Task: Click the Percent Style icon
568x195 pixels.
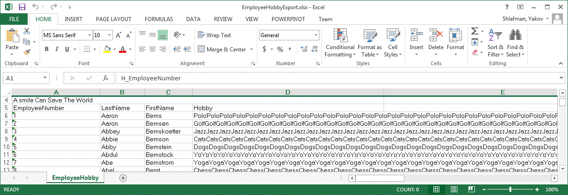Action: click(x=280, y=49)
